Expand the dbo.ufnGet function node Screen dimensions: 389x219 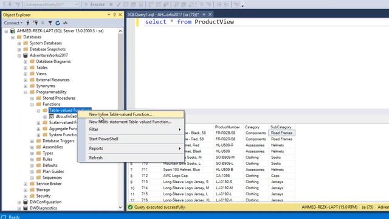tap(45, 117)
